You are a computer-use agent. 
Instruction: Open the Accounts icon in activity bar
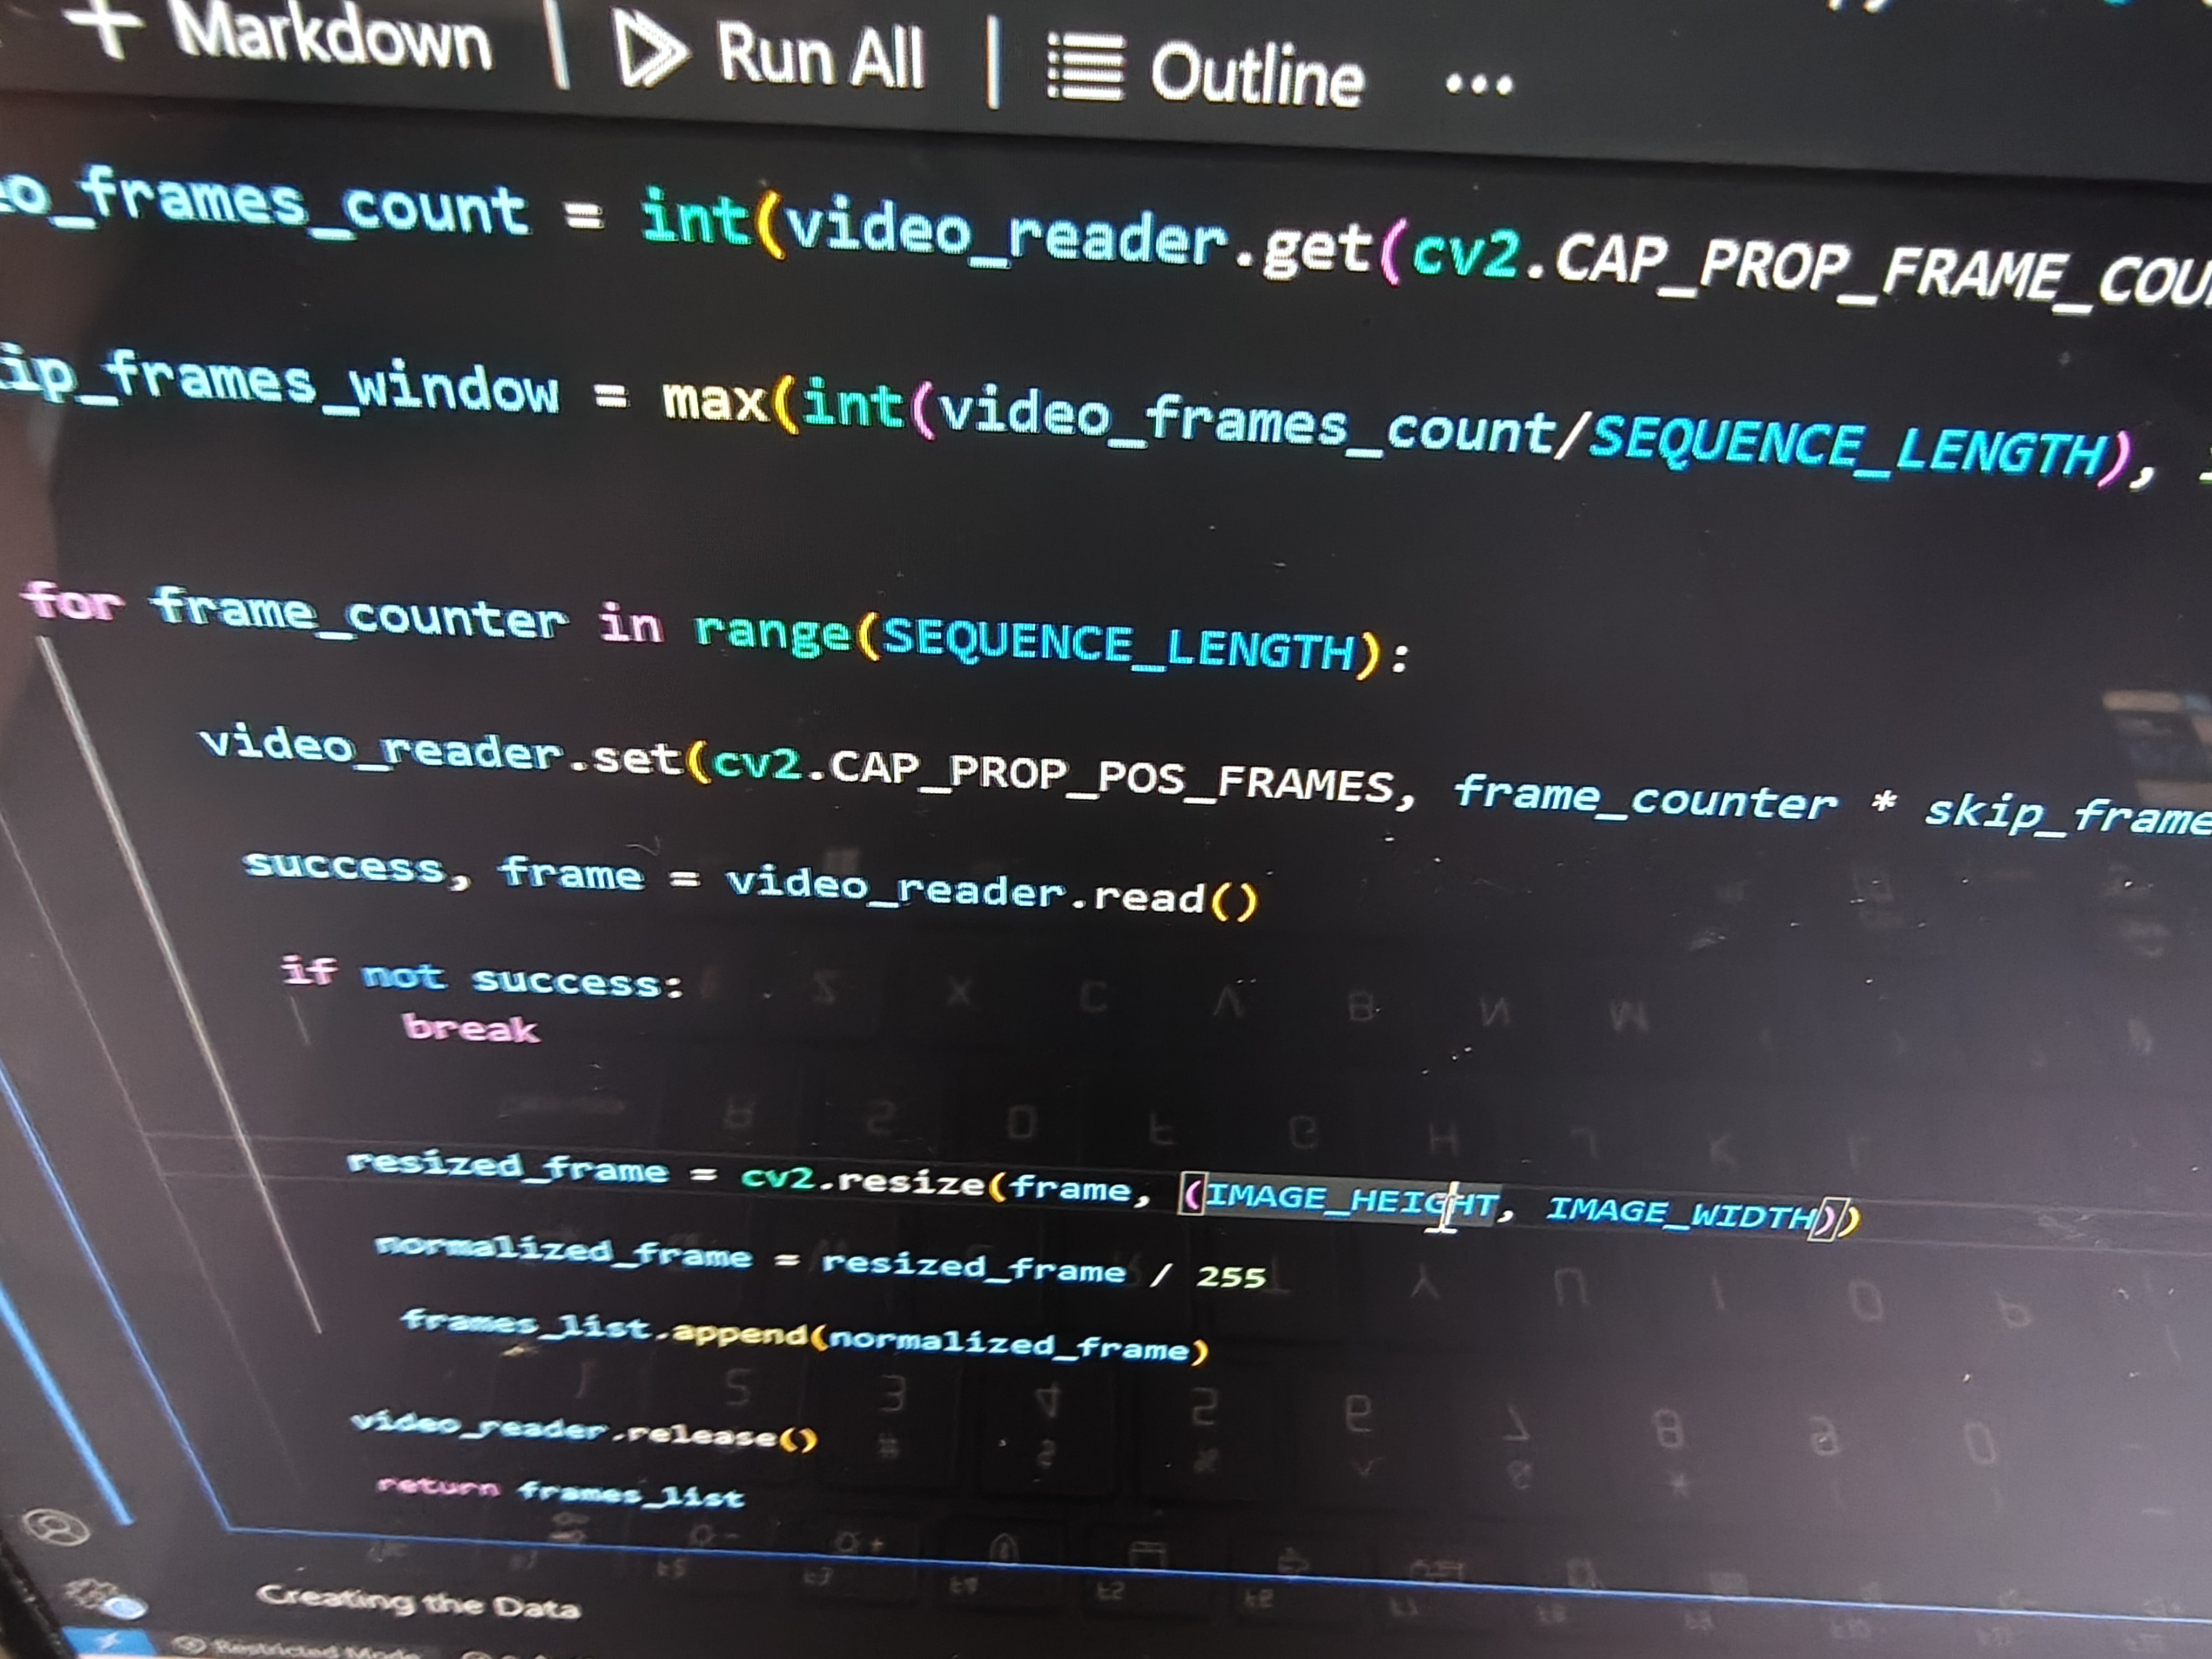point(56,1527)
